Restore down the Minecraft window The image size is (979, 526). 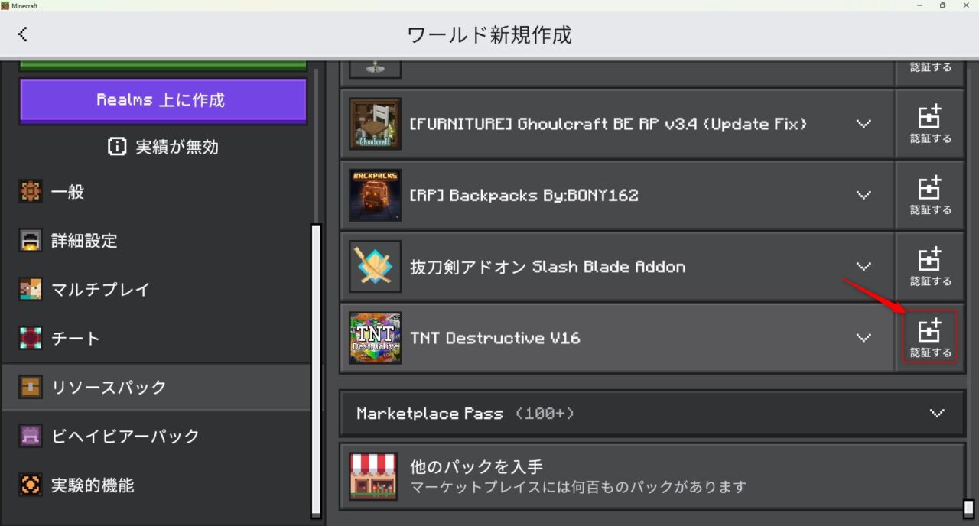point(942,5)
